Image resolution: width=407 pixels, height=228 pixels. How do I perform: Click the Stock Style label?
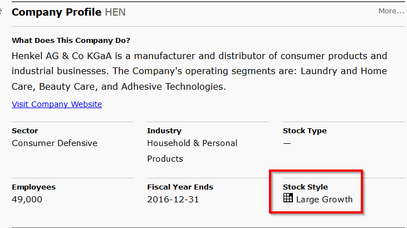[305, 187]
